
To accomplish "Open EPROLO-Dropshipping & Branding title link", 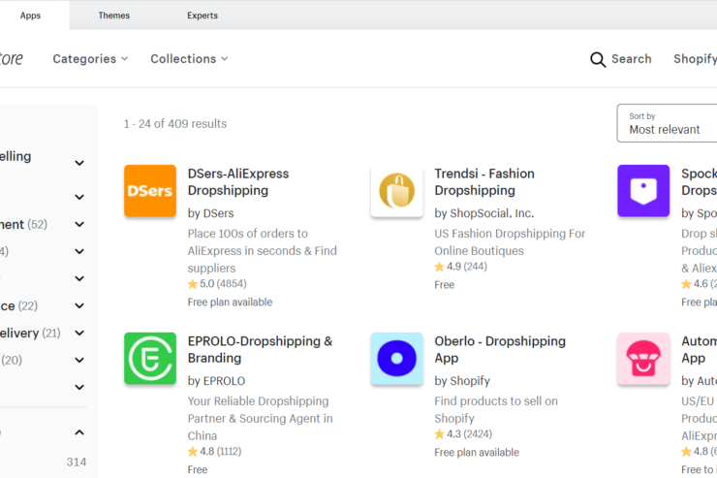I will coord(260,350).
